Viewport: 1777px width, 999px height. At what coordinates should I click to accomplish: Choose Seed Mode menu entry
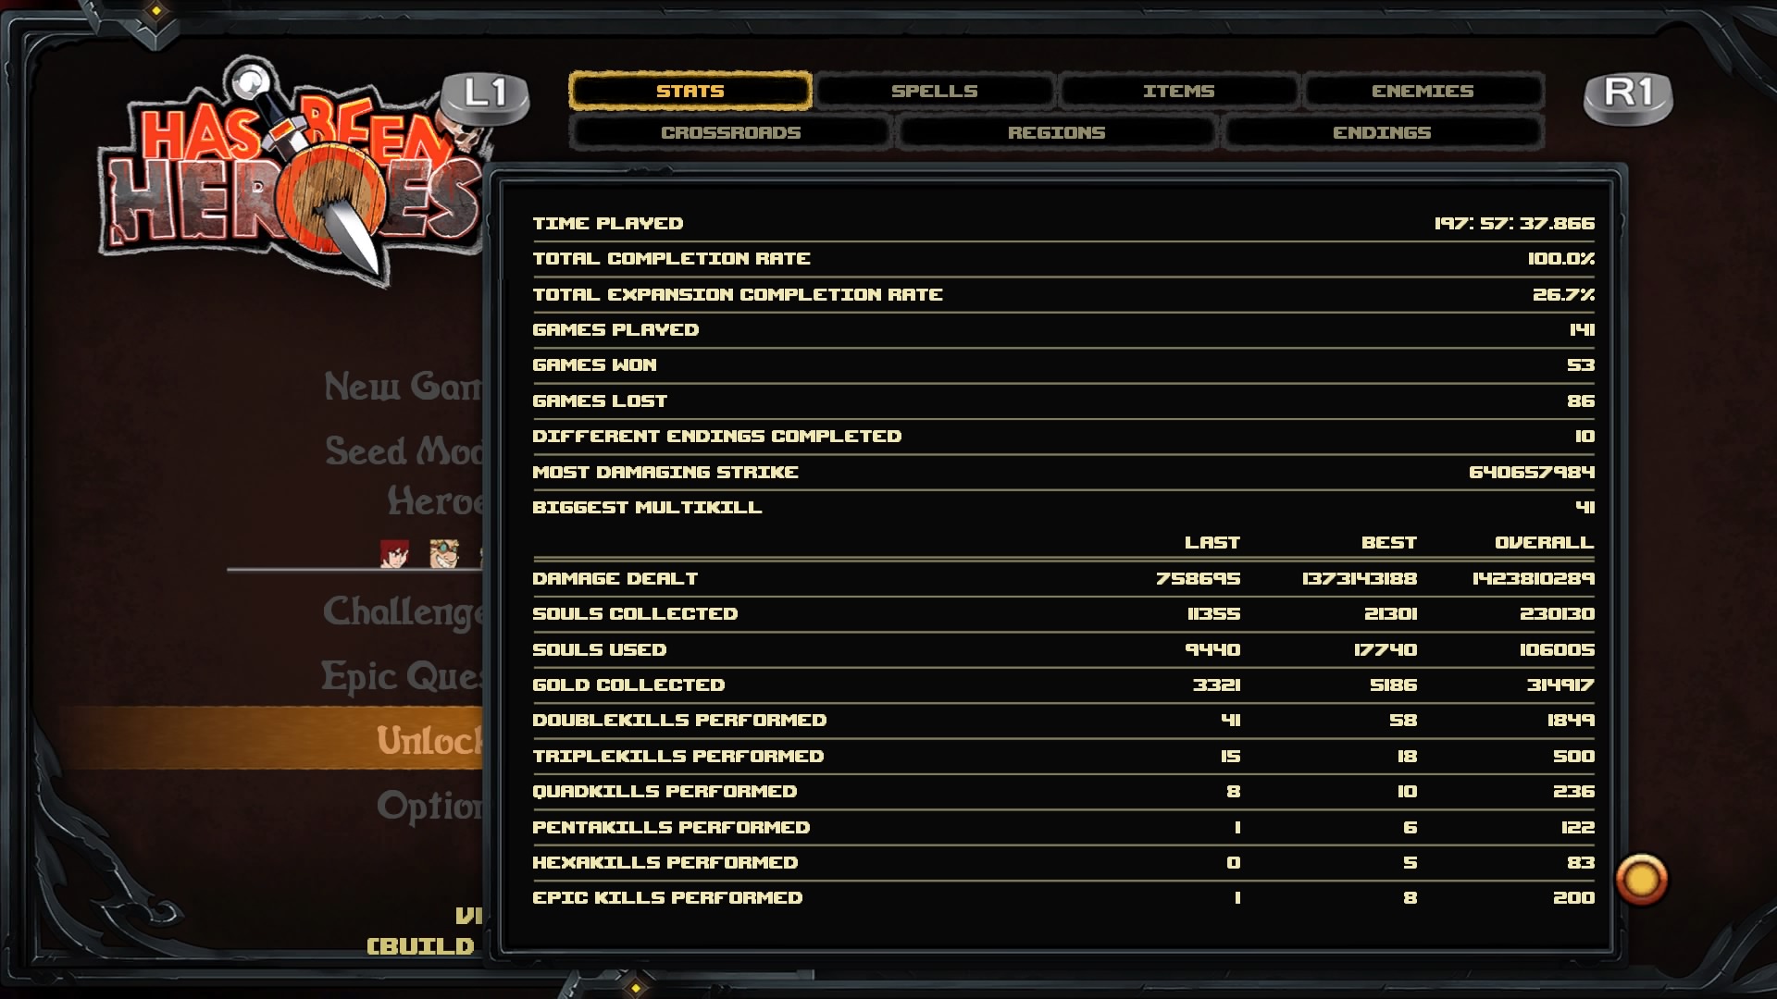tap(404, 451)
